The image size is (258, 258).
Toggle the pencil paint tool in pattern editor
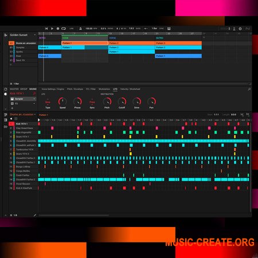[35, 215]
